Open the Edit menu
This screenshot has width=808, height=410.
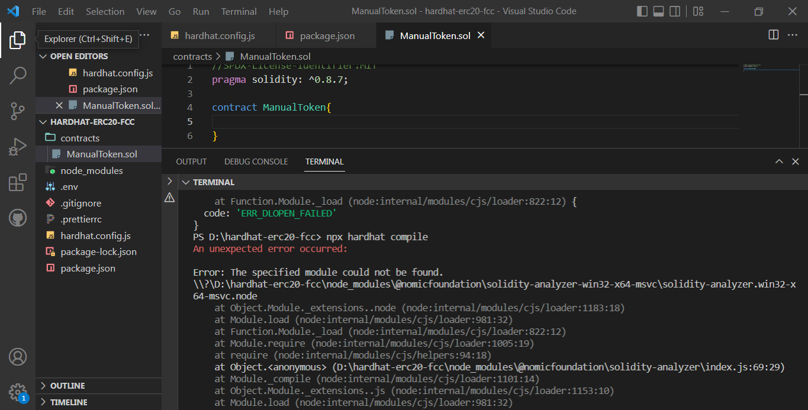tap(66, 11)
